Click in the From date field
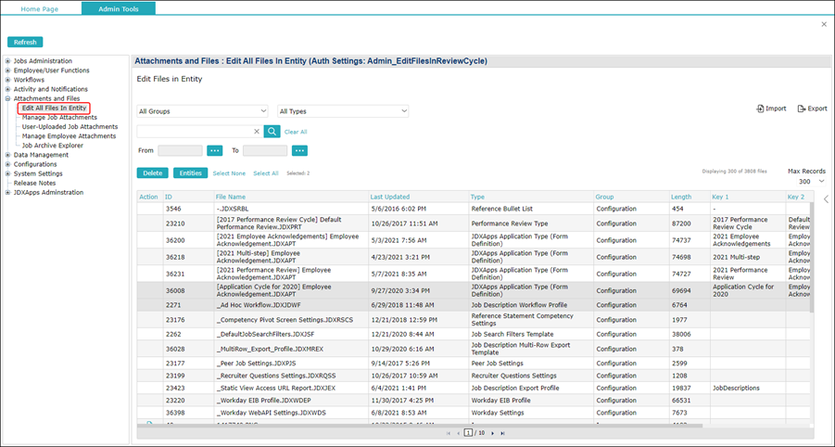 click(x=180, y=150)
